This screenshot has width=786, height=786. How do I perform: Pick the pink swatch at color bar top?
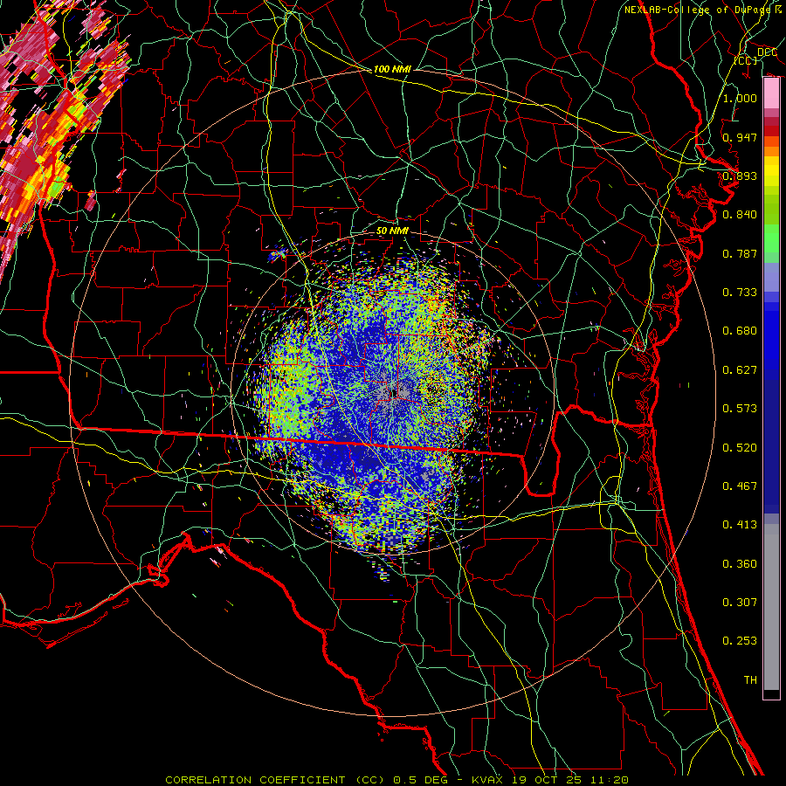pyautogui.click(x=771, y=93)
